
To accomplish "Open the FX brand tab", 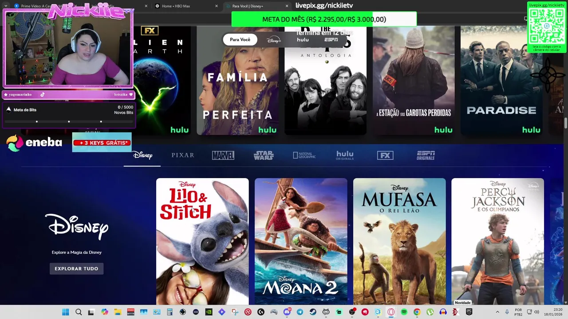I will pyautogui.click(x=385, y=155).
